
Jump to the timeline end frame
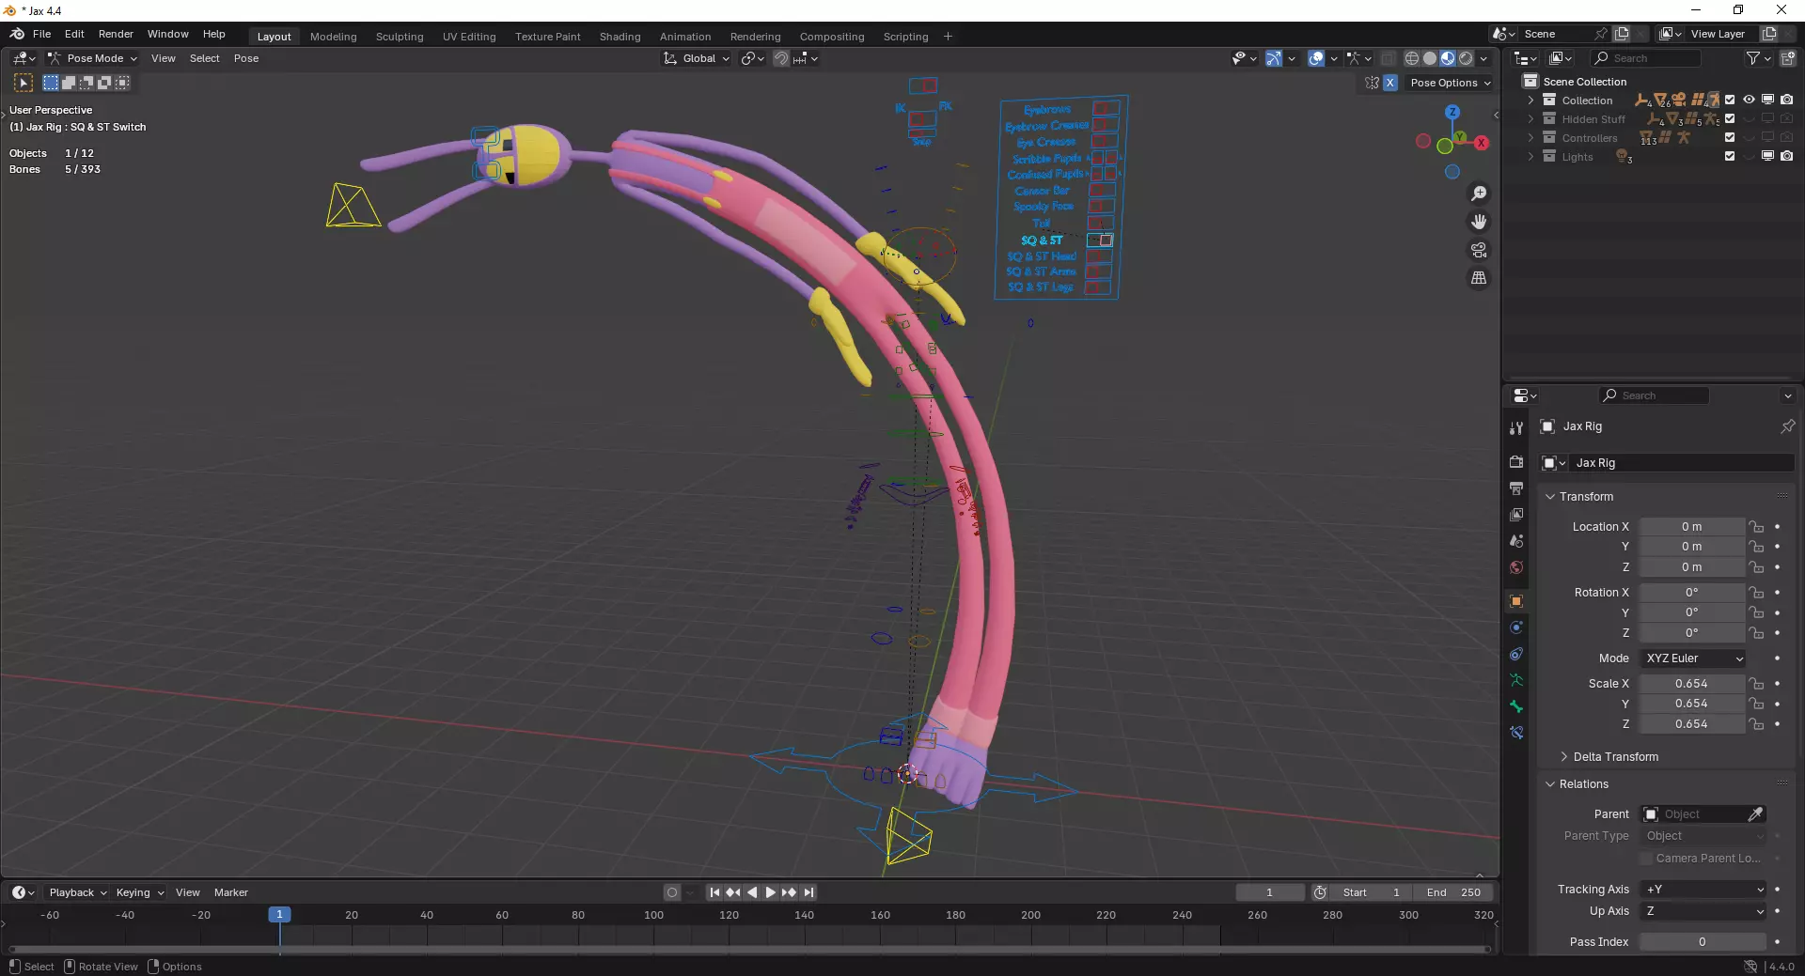(x=808, y=892)
